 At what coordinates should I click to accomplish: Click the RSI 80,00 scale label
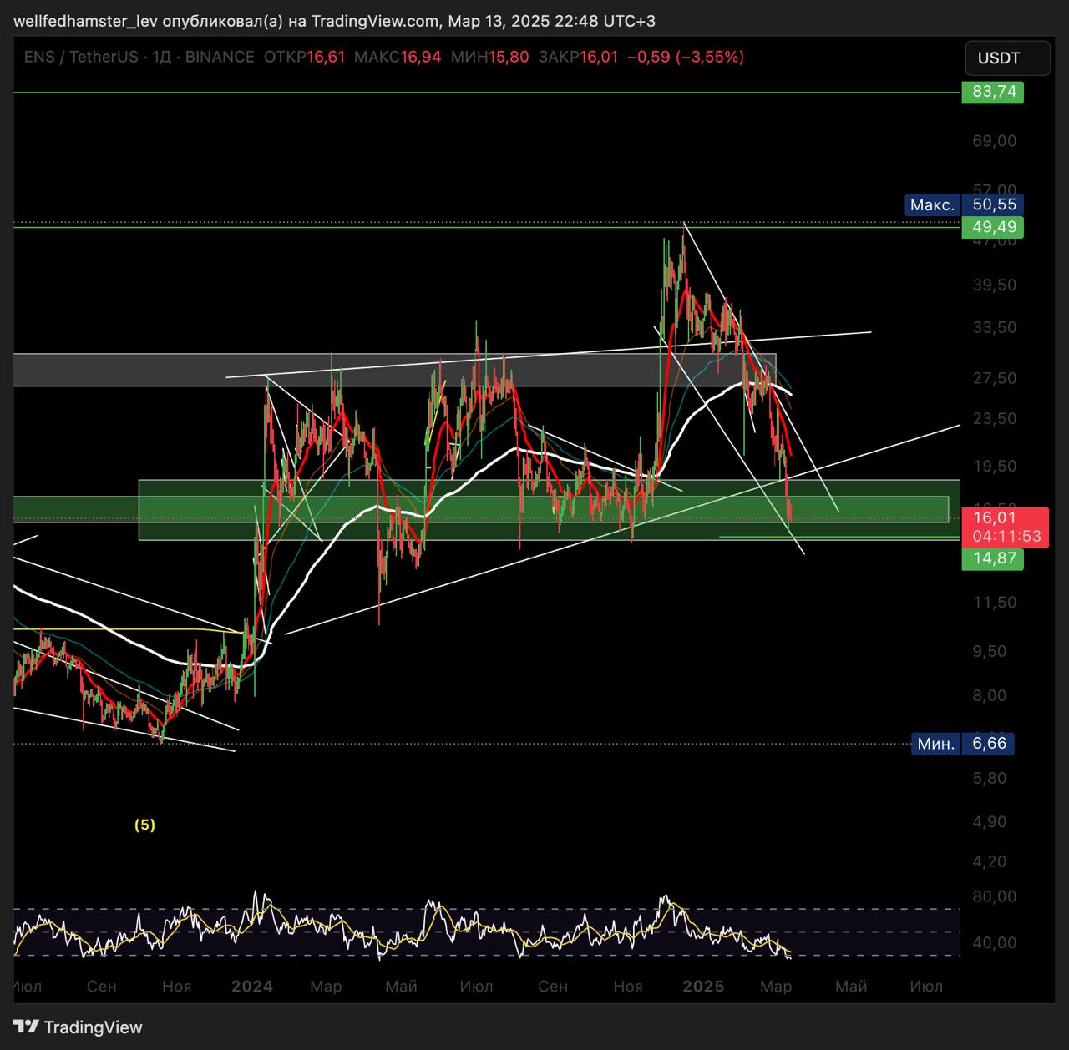994,897
